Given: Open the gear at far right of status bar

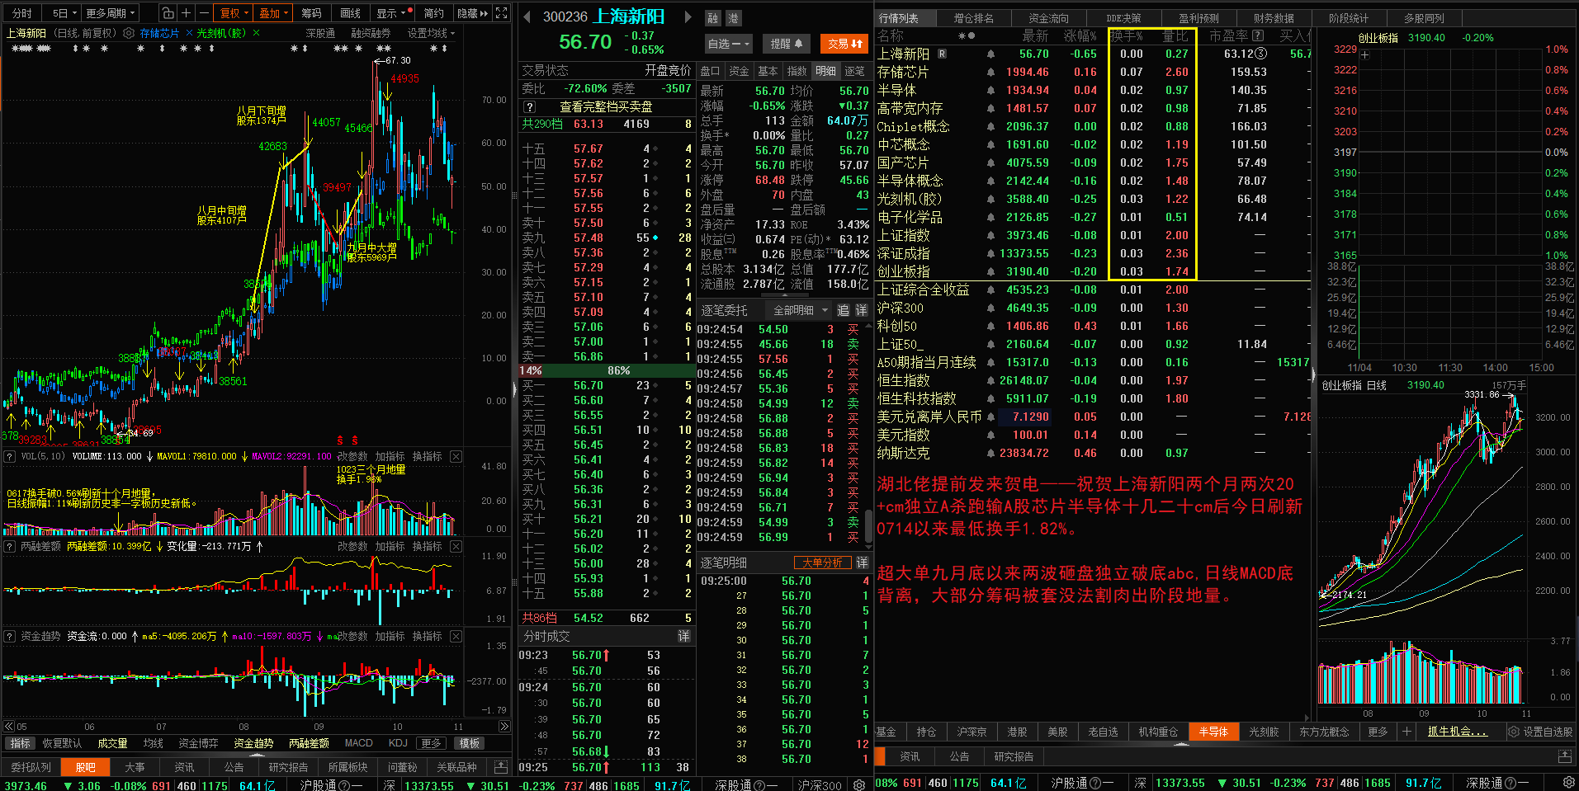Looking at the screenshot, I should pos(1569,783).
